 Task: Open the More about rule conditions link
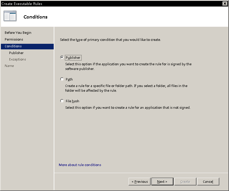pos(80,165)
